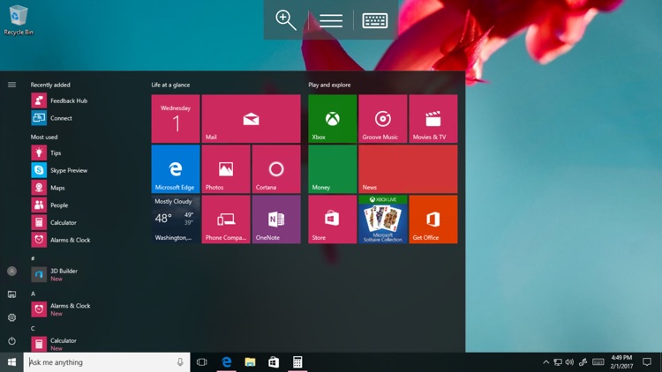662x372 pixels.
Task: Open Settings gear in Start sidebar
Action: click(x=11, y=317)
